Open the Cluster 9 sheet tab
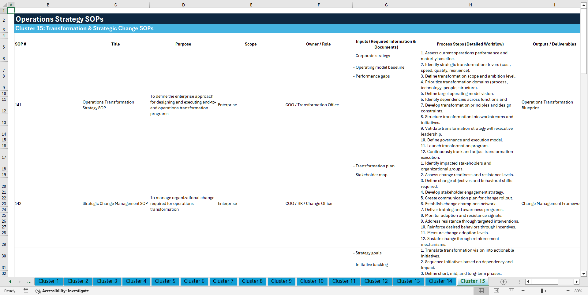The height and width of the screenshot is (295, 588). (281, 281)
